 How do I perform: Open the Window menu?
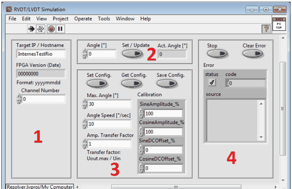coord(125,19)
